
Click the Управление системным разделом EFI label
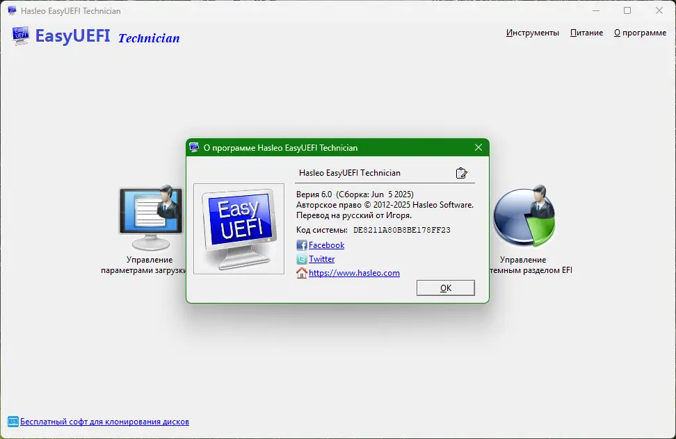(x=531, y=265)
